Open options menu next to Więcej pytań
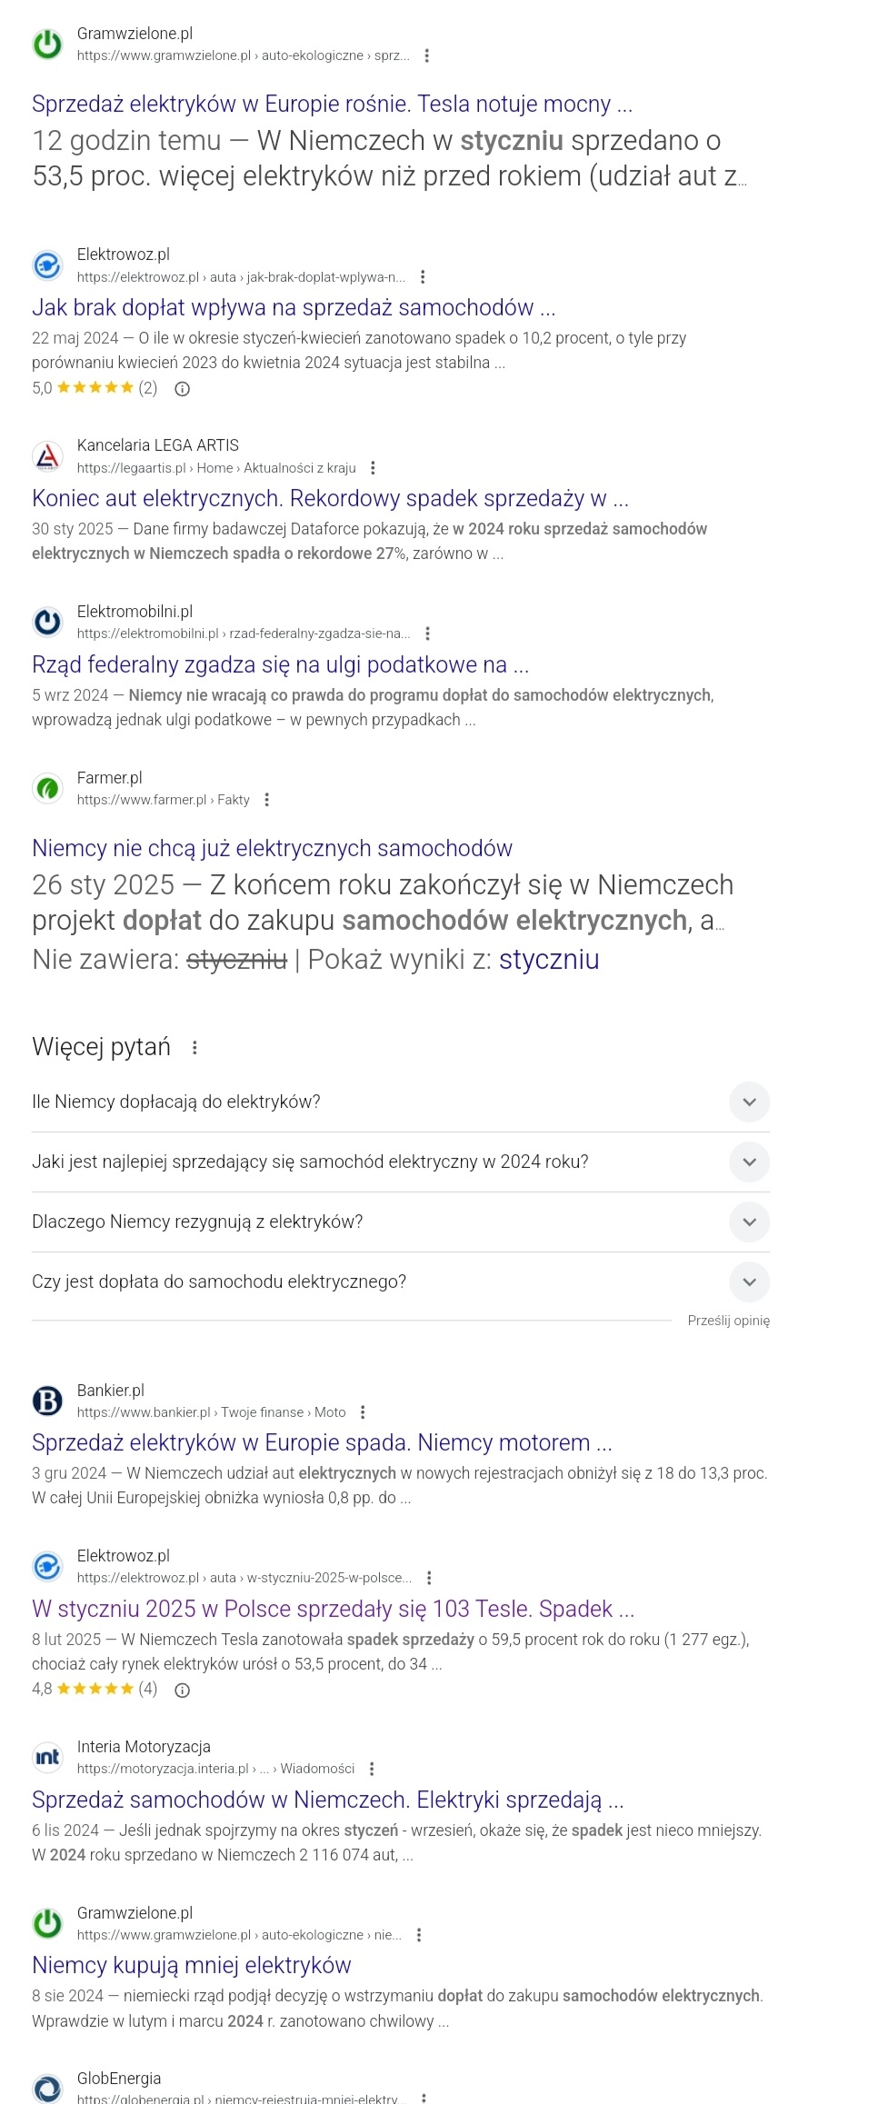Image resolution: width=878 pixels, height=2104 pixels. [195, 1048]
